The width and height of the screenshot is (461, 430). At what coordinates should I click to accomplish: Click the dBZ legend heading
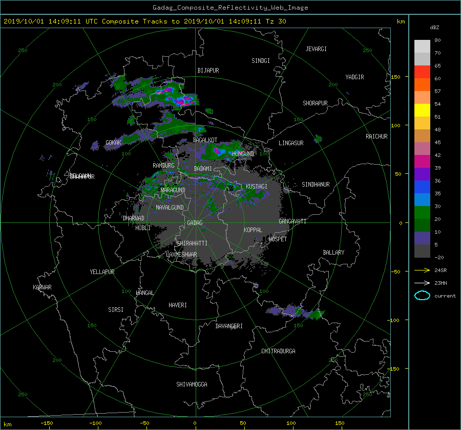tap(434, 28)
